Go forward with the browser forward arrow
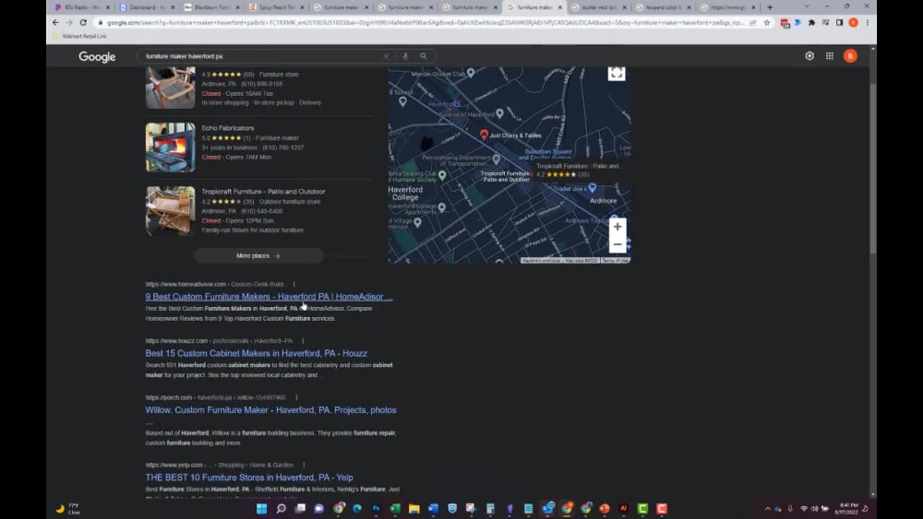This screenshot has height=519, width=923. pyautogui.click(x=69, y=22)
